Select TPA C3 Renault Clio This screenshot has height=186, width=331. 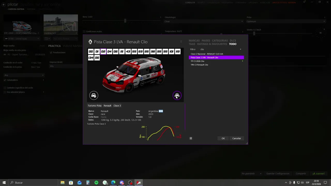tap(216, 65)
